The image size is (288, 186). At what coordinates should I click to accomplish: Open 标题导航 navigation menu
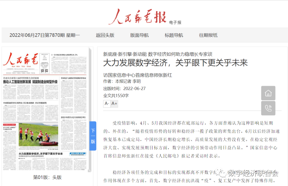coord(174,35)
